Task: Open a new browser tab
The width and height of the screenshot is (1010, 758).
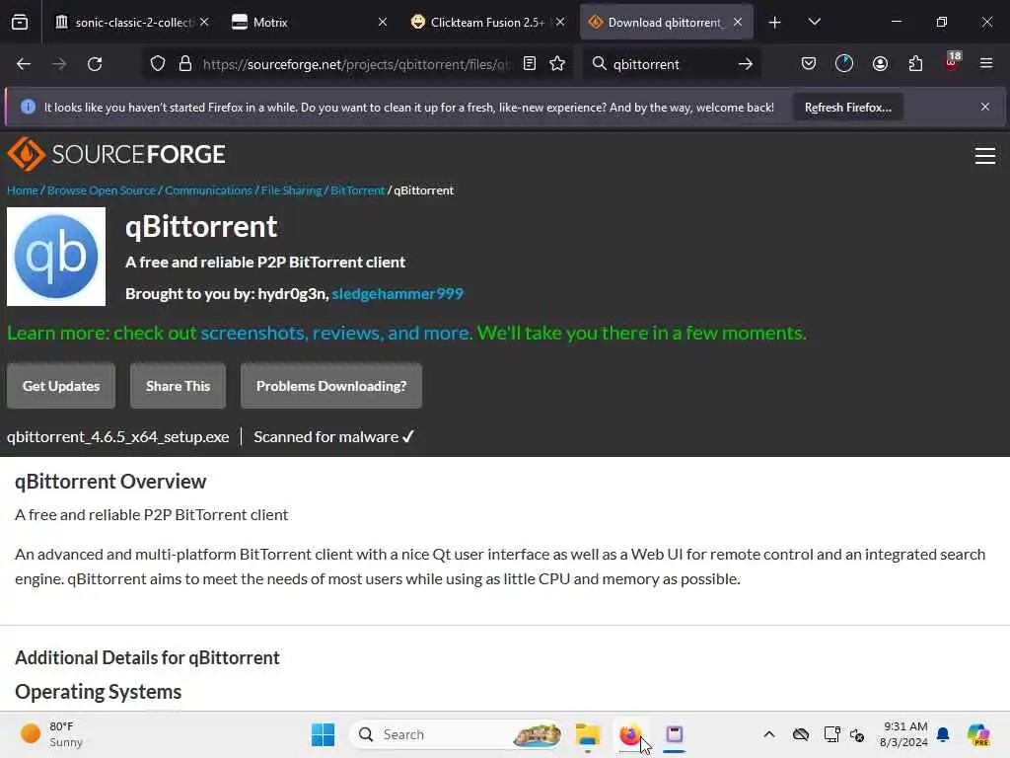Action: 775,23
